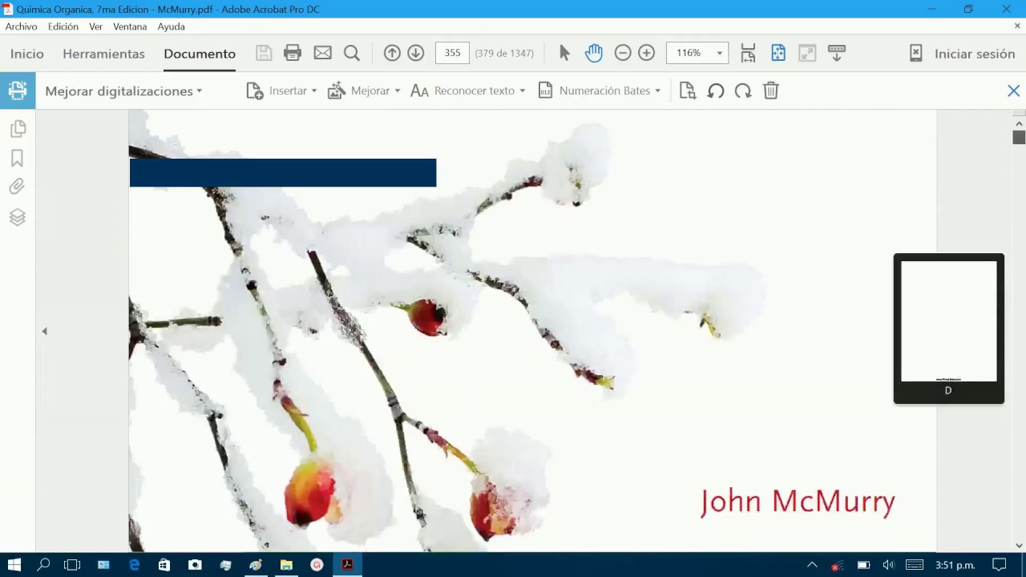Open the bookmarks panel

pyautogui.click(x=18, y=158)
